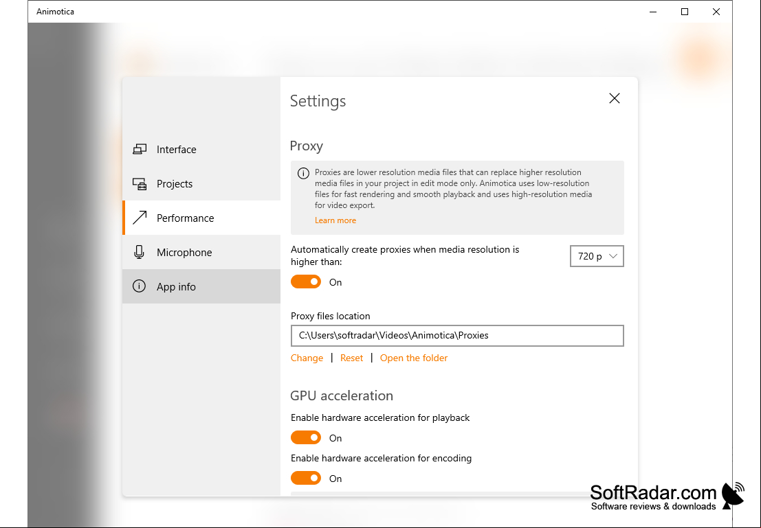Screen dimensions: 761x528
Task: Click the Settings title text
Action: click(318, 101)
